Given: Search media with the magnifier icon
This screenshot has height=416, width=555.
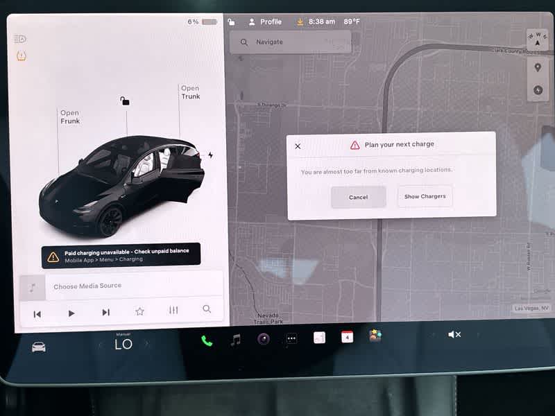Looking at the screenshot, I should [207, 309].
